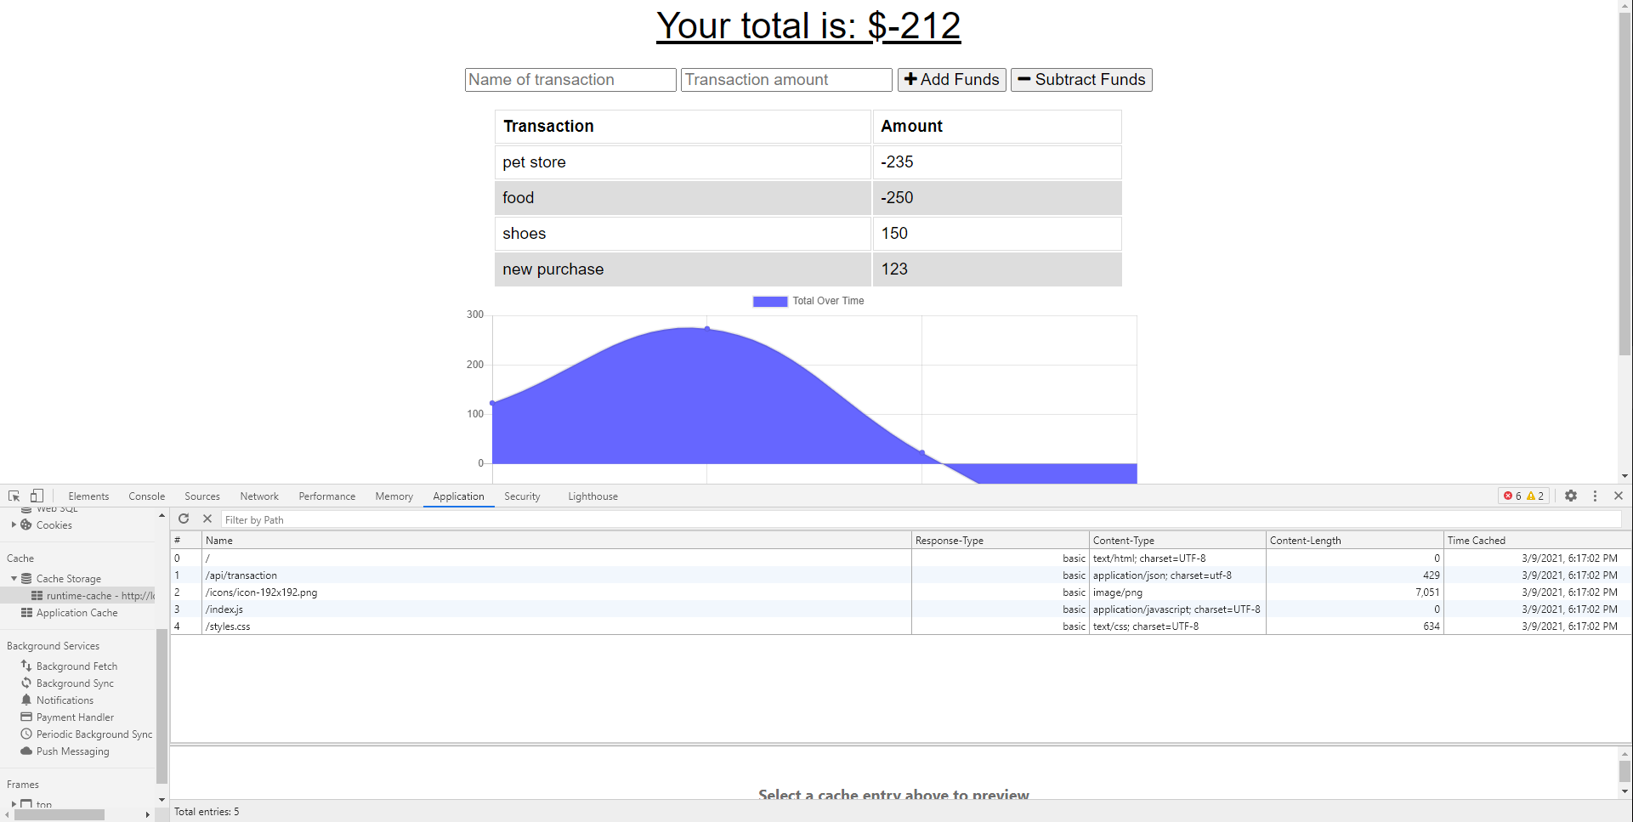Select the inspect element cursor icon

[13, 496]
